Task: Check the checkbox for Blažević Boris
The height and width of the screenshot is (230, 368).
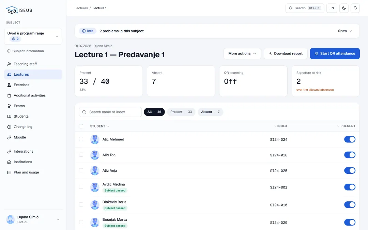Action: click(81, 205)
